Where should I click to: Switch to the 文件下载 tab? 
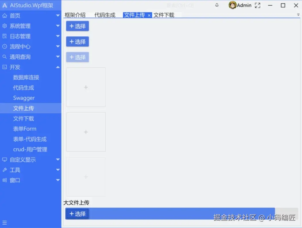164,15
